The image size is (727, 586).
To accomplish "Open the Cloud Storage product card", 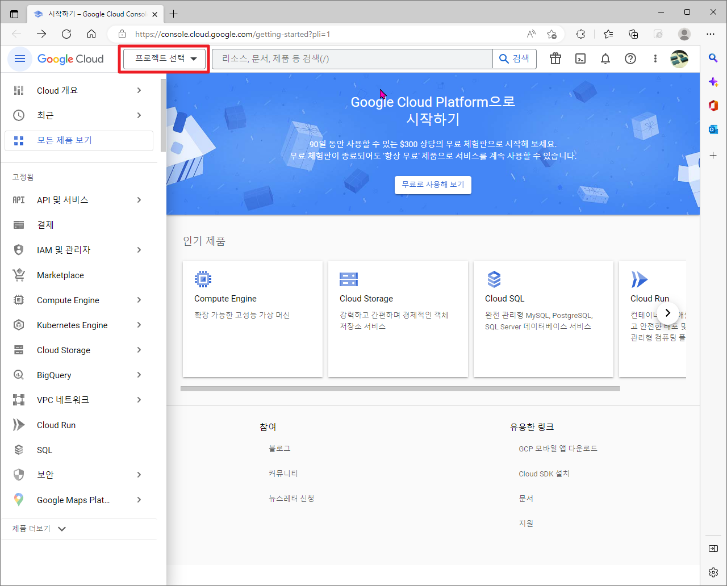I will (x=398, y=319).
